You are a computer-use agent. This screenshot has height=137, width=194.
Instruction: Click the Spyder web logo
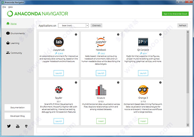pos(59,90)
